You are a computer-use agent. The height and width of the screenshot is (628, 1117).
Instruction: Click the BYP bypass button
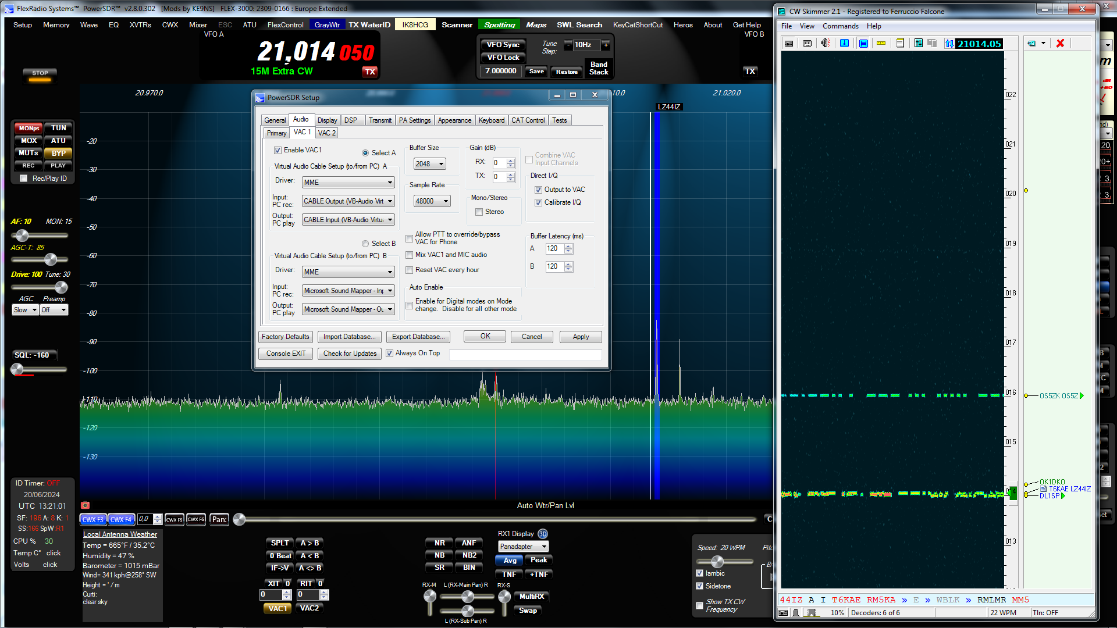58,154
